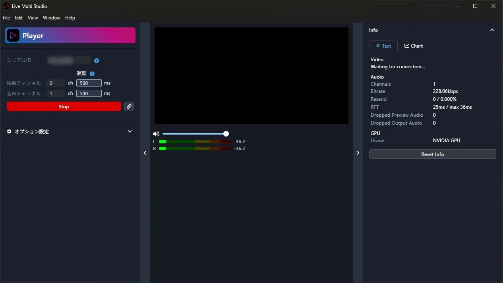Click the 映像チャンネル delay ms field
Screen dimensions: 503x283
89,83
